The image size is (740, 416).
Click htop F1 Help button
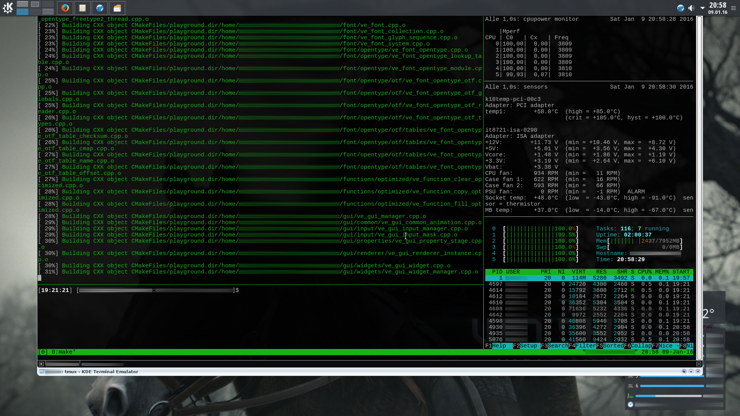pyautogui.click(x=499, y=346)
